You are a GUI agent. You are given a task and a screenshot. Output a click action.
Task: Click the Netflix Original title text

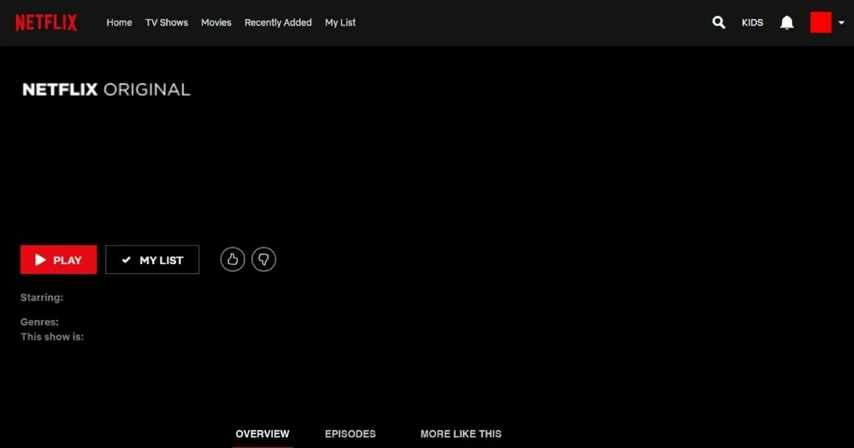coord(107,89)
